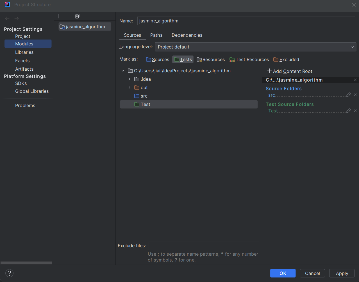Confirm with the OK button

coord(283,273)
